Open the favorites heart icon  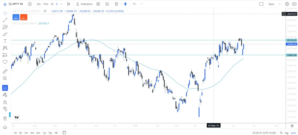click(5, 62)
